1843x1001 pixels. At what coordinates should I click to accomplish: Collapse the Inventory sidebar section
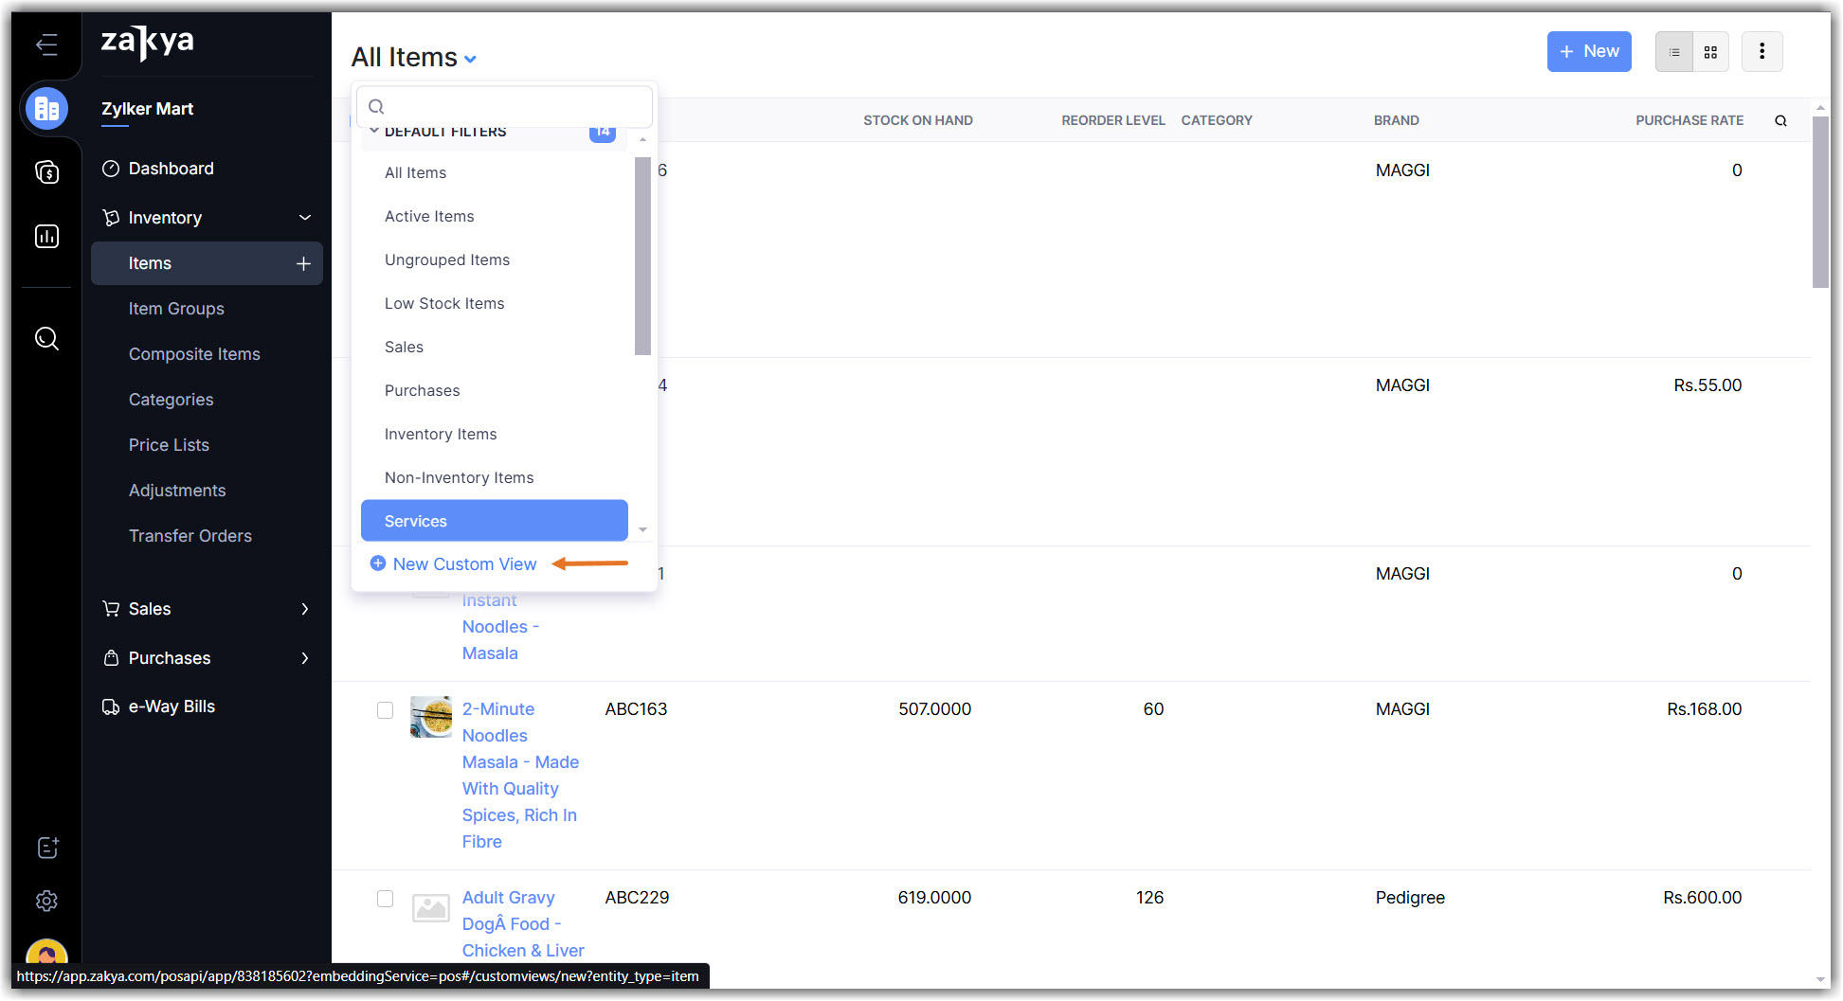click(305, 218)
